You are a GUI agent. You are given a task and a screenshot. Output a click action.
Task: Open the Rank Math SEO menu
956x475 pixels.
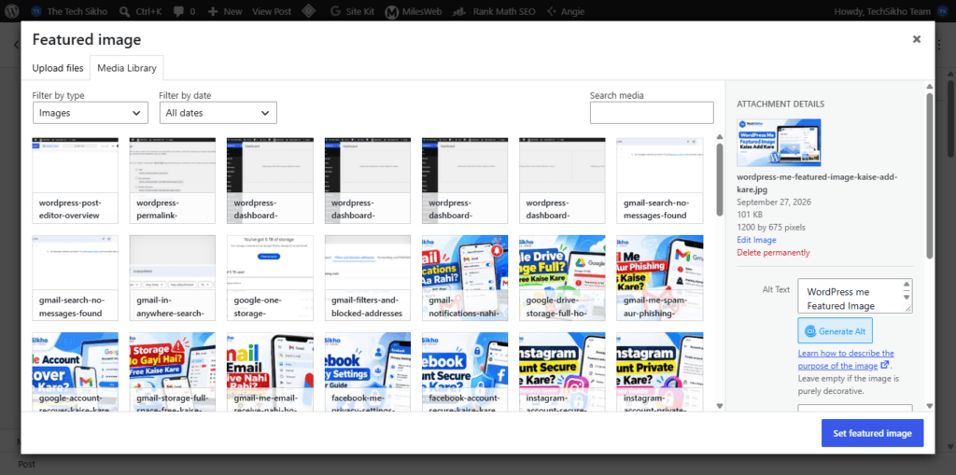point(496,11)
